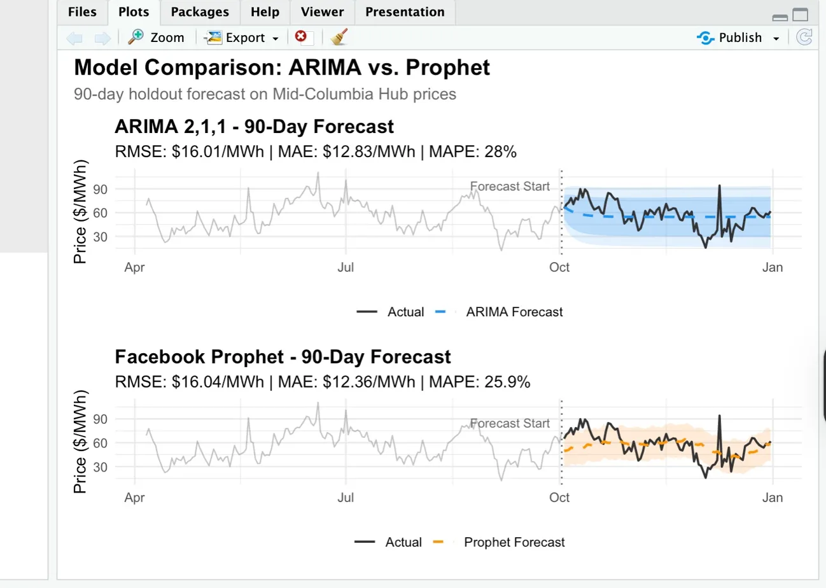Open the Publish dropdown arrow
The image size is (826, 588).
(x=775, y=38)
